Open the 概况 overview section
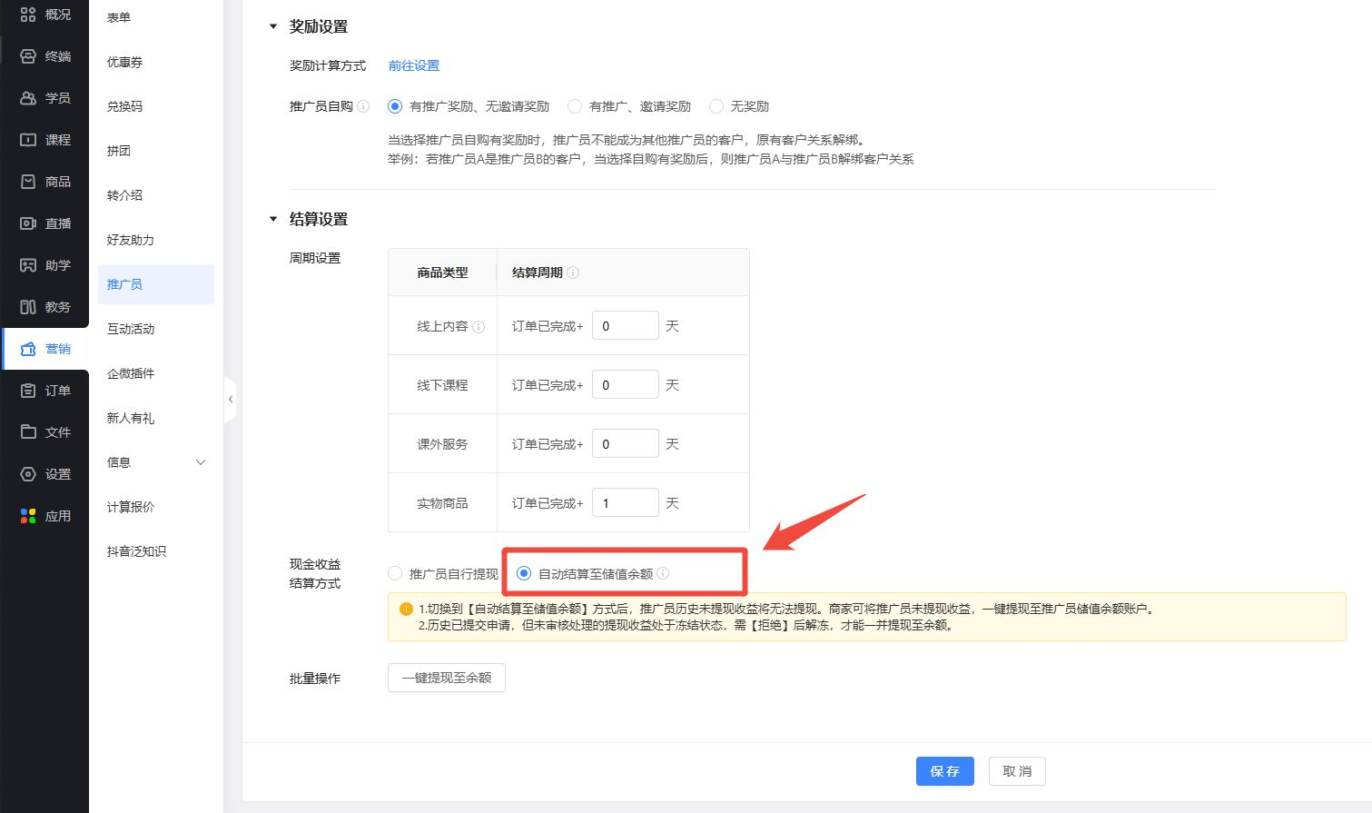This screenshot has width=1372, height=813. click(45, 14)
